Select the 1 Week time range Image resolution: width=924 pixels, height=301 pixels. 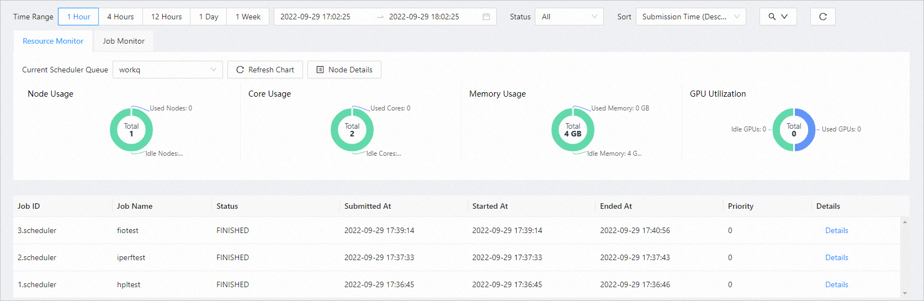pyautogui.click(x=248, y=17)
